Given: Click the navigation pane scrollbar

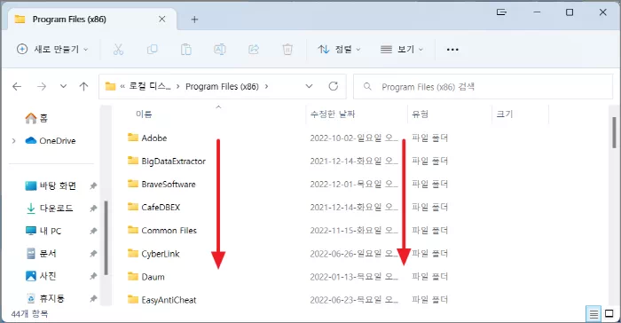Looking at the screenshot, I should coord(106,238).
